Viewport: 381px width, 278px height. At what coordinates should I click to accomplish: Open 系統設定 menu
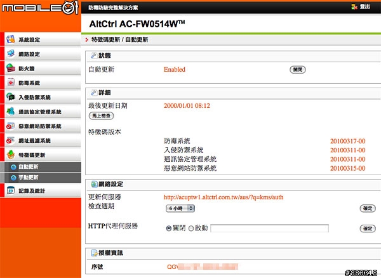point(43,39)
